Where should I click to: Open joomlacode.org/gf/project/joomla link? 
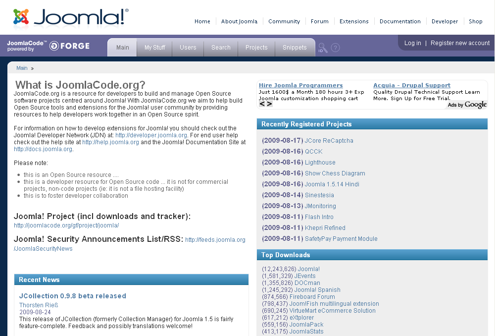point(66,225)
